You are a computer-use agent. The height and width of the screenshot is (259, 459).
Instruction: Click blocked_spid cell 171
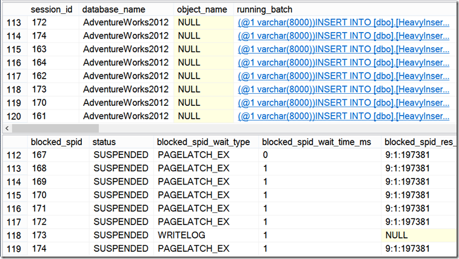pyautogui.click(x=58, y=209)
